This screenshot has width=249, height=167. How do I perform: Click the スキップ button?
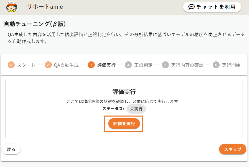tap(233, 149)
